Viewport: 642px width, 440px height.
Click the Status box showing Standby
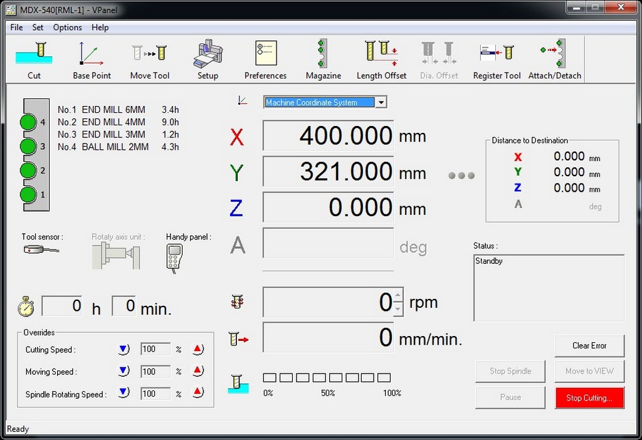[549, 288]
